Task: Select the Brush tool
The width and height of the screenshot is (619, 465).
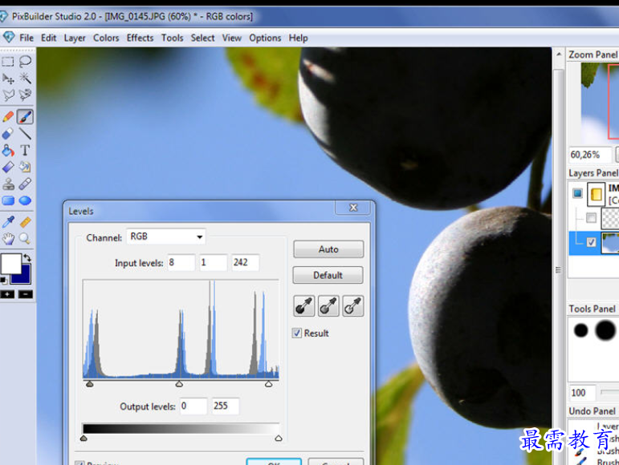Action: click(x=25, y=117)
